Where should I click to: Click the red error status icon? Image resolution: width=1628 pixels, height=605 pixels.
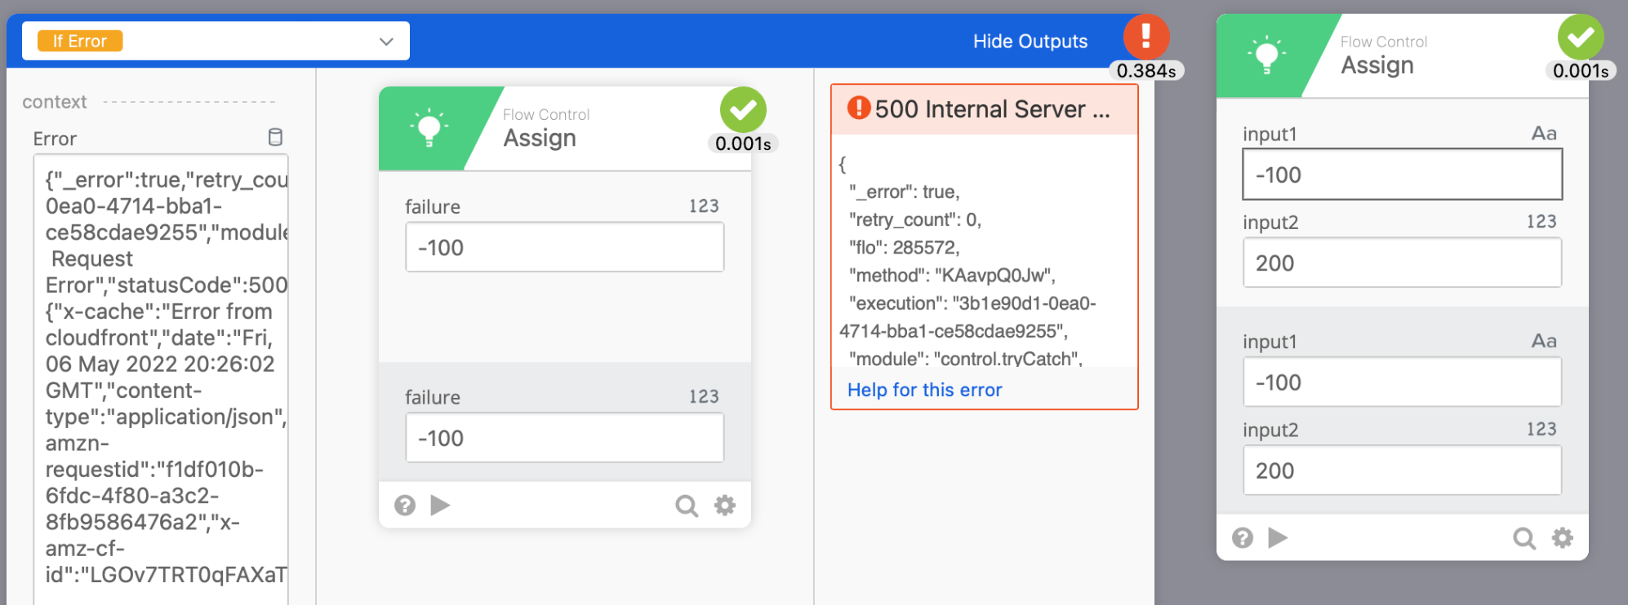click(x=1146, y=36)
